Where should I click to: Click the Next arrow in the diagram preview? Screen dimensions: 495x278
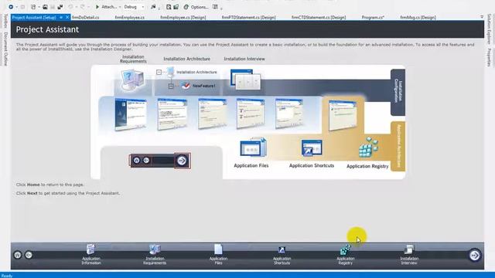(x=182, y=161)
